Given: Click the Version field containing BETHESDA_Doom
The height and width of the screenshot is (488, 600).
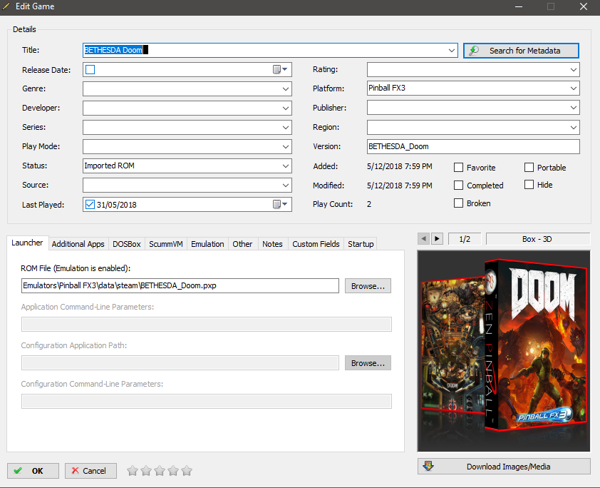Looking at the screenshot, I should click(x=473, y=146).
